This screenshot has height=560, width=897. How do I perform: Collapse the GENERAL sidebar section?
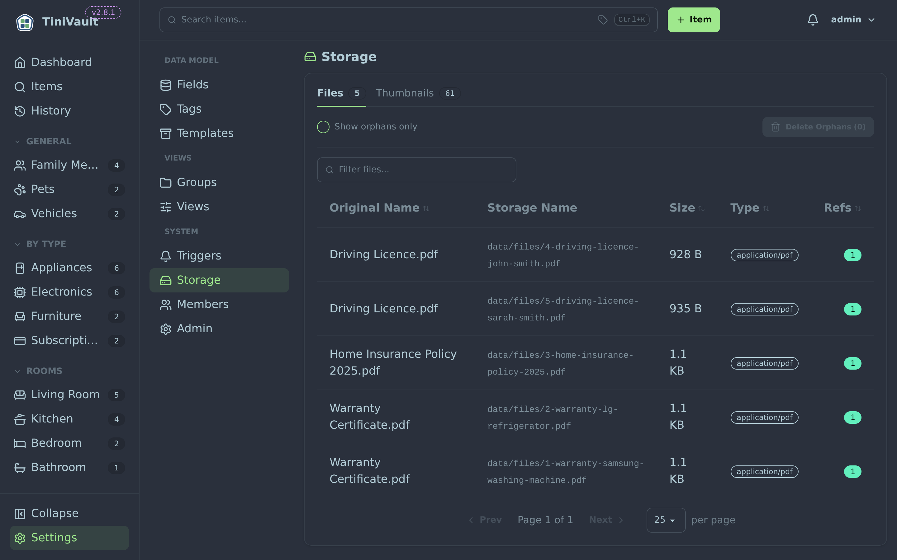click(43, 142)
